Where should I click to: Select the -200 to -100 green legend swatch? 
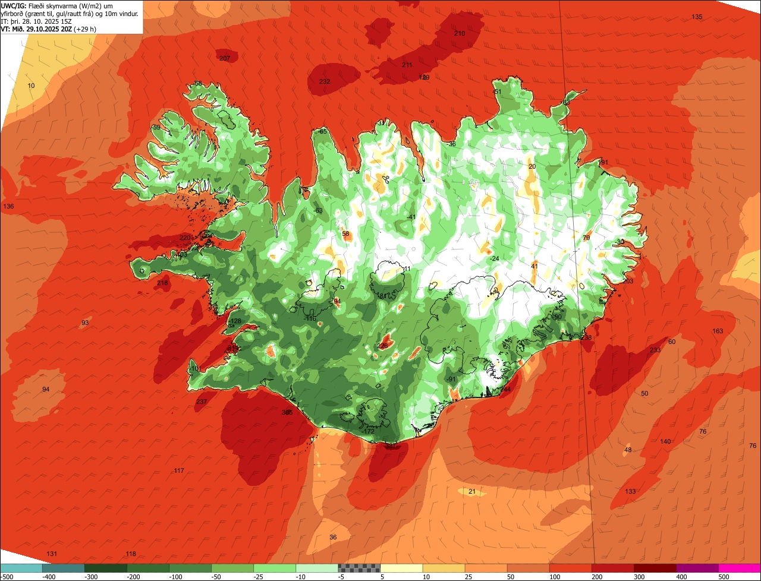[x=148, y=568]
